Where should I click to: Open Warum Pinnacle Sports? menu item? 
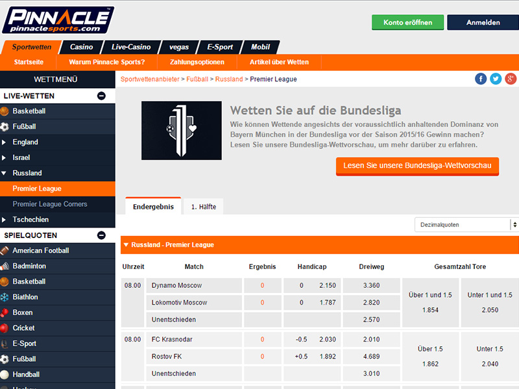pos(107,62)
